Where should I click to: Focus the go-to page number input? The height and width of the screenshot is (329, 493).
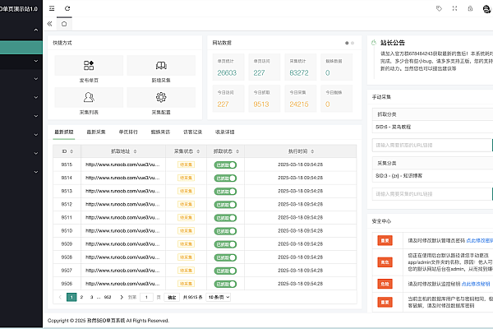point(146,297)
